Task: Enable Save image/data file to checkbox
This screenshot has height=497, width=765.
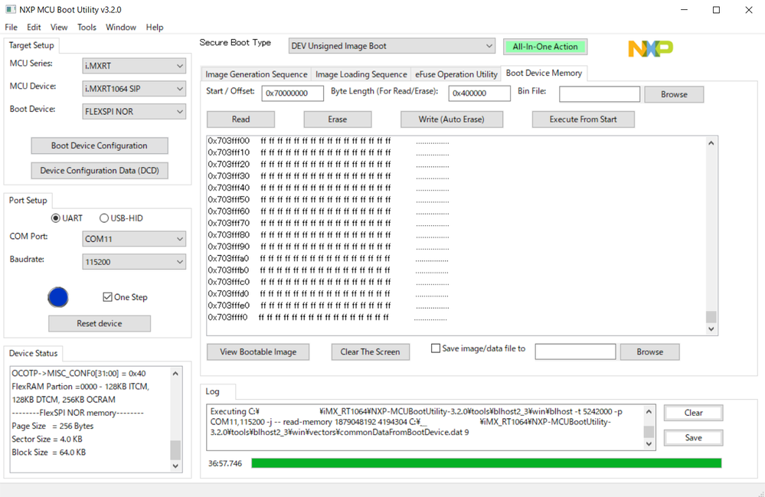Action: click(436, 348)
